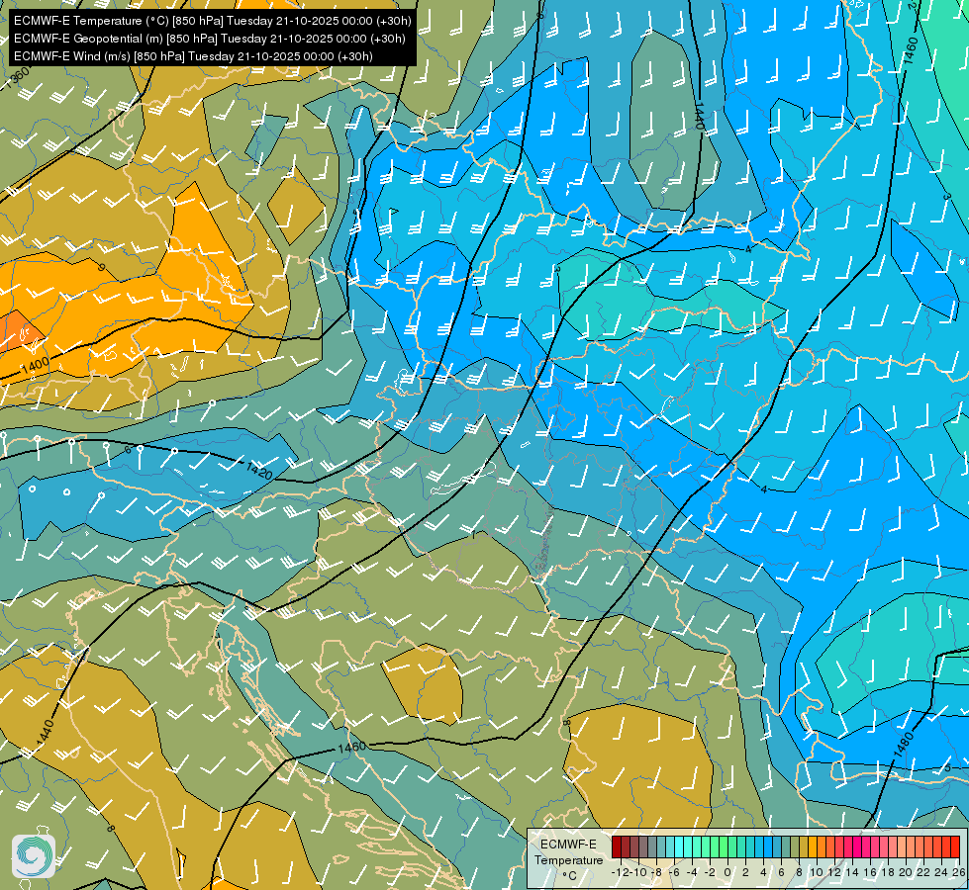Click the legend tick label 0
969x890 pixels.
click(x=727, y=872)
